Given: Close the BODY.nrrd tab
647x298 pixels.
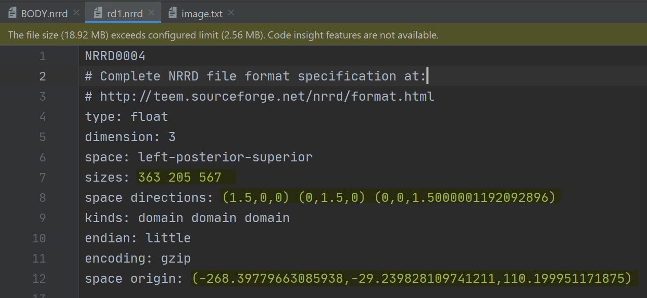Looking at the screenshot, I should click(76, 13).
